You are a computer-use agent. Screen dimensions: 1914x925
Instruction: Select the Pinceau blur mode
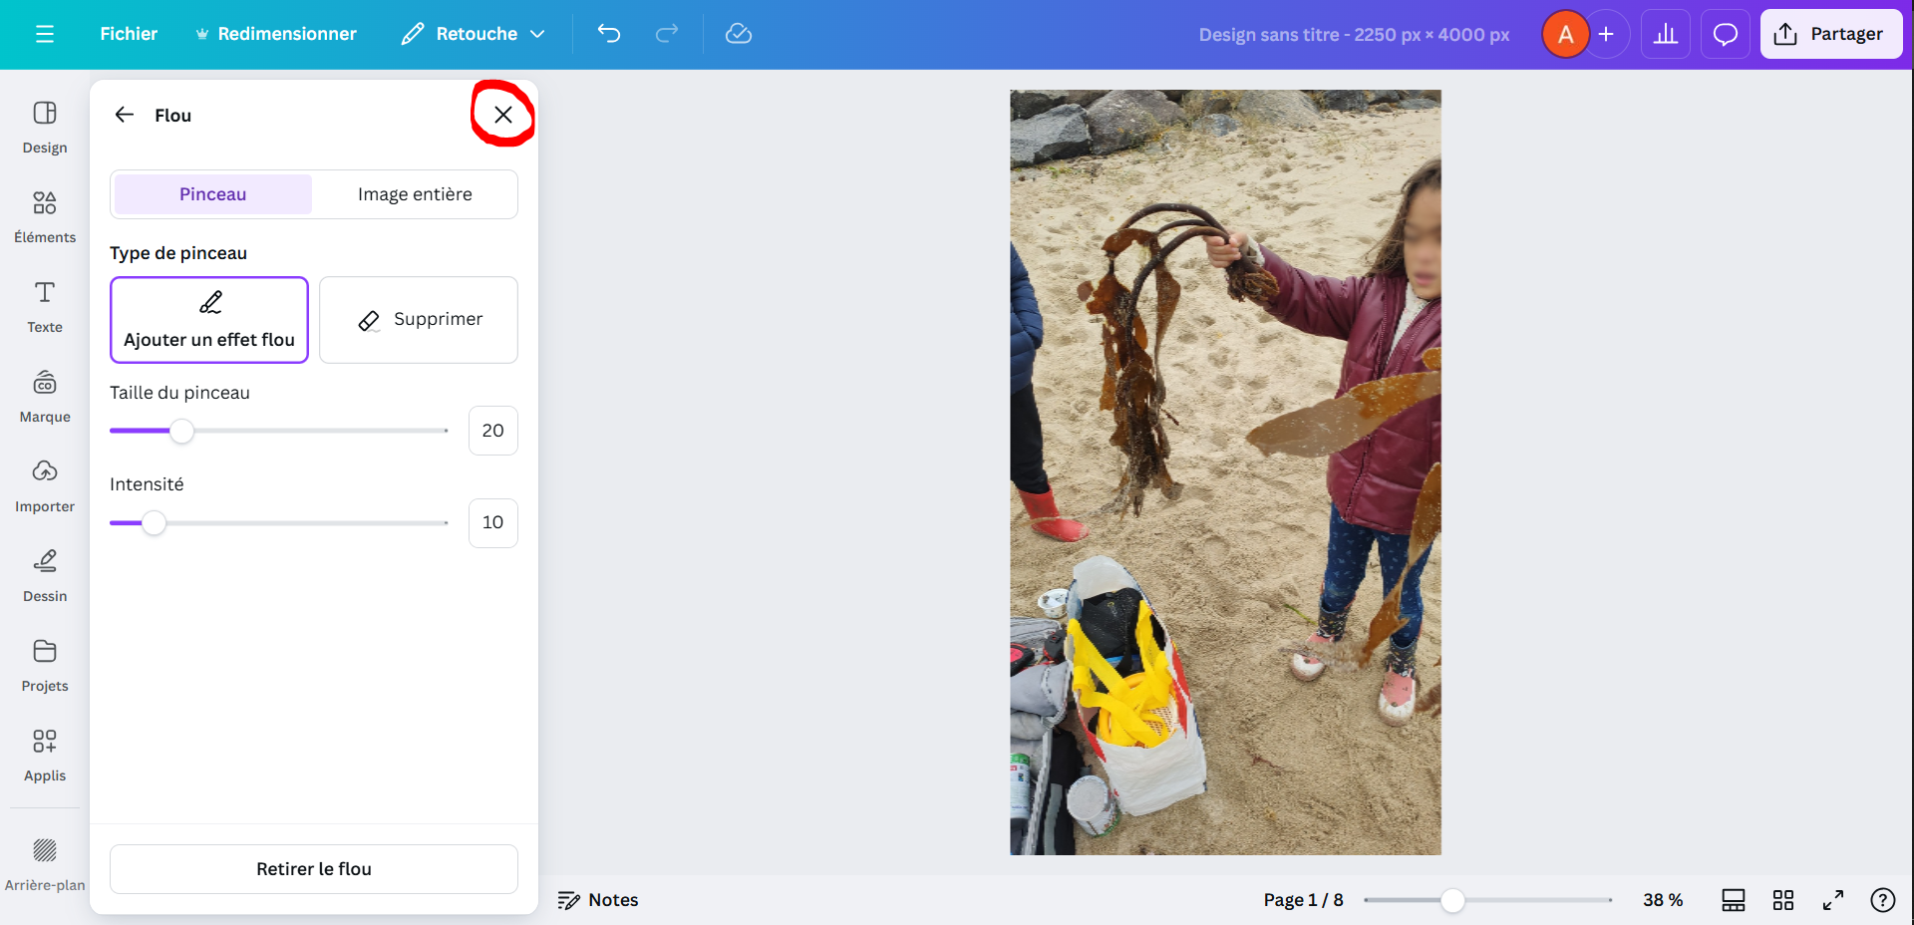click(x=213, y=194)
